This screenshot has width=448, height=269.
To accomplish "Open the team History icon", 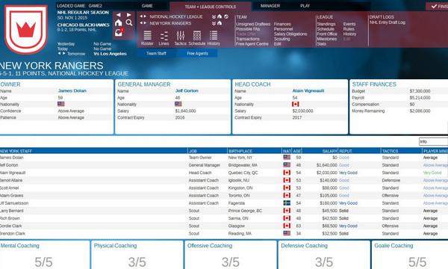I will [x=214, y=37].
